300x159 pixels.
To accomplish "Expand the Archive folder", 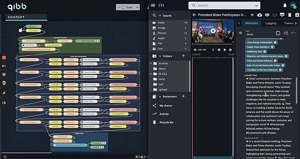I will point(151,63).
